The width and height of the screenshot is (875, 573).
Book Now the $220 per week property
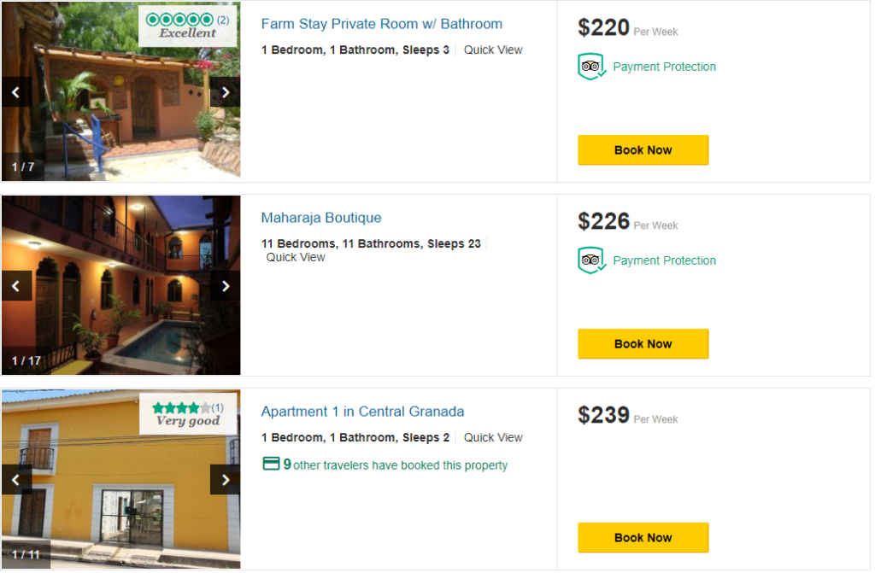643,150
